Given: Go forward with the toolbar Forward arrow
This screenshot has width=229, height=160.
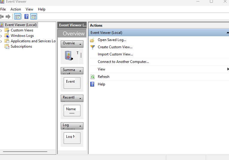Looking at the screenshot, I should pos(8,16).
